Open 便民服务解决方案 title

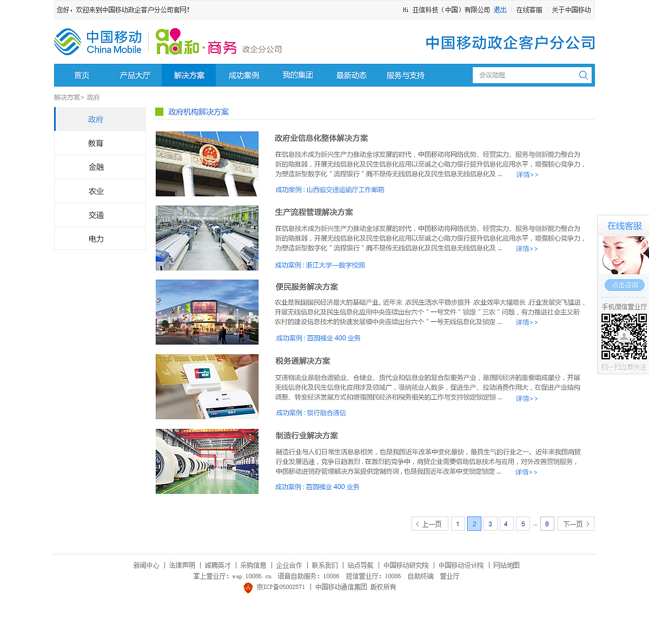[307, 287]
